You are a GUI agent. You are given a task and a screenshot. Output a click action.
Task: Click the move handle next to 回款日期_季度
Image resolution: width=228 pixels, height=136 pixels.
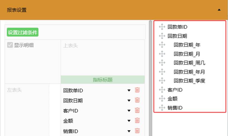pyautogui.click(x=162, y=81)
